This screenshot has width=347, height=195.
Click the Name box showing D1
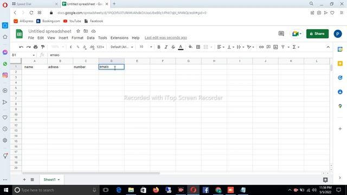click(x=23, y=55)
